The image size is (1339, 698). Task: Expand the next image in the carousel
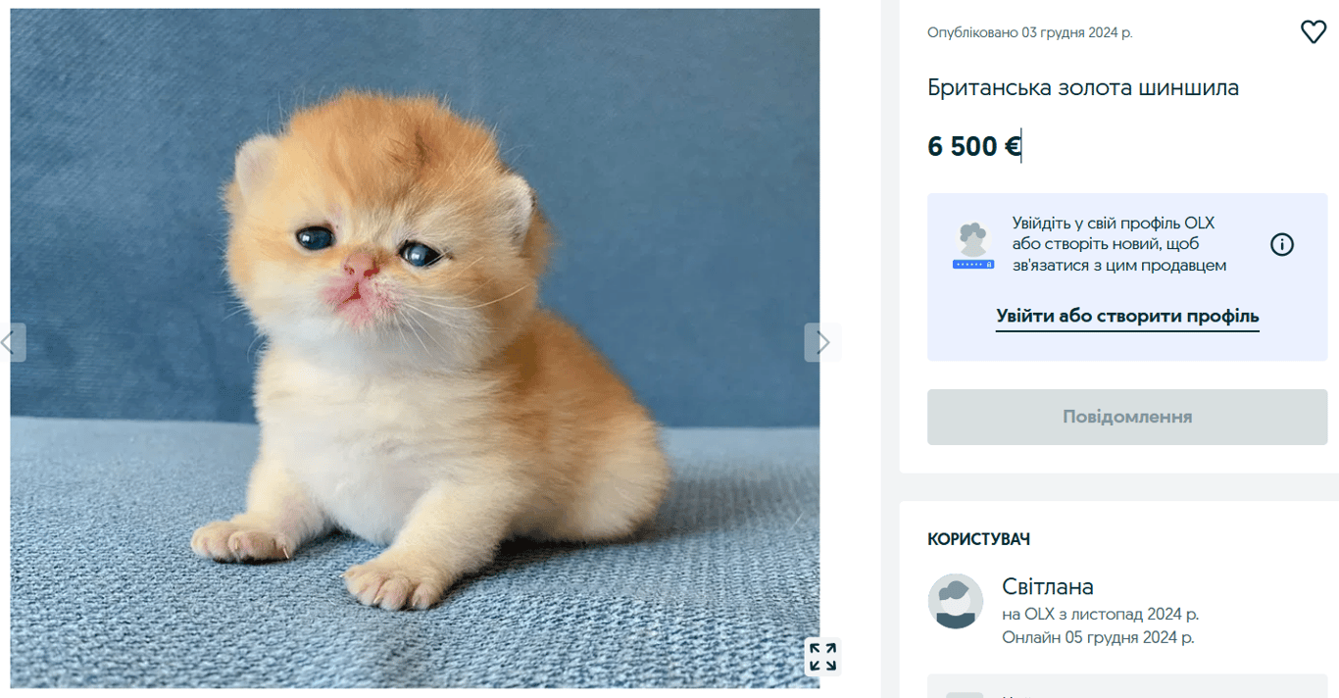[x=821, y=341]
